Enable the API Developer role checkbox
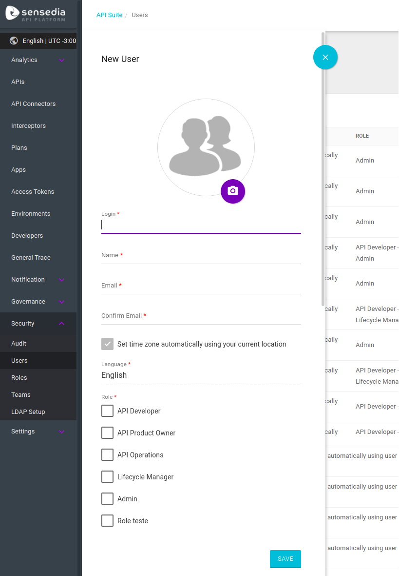Viewport: 399px width, 576px height. point(107,411)
